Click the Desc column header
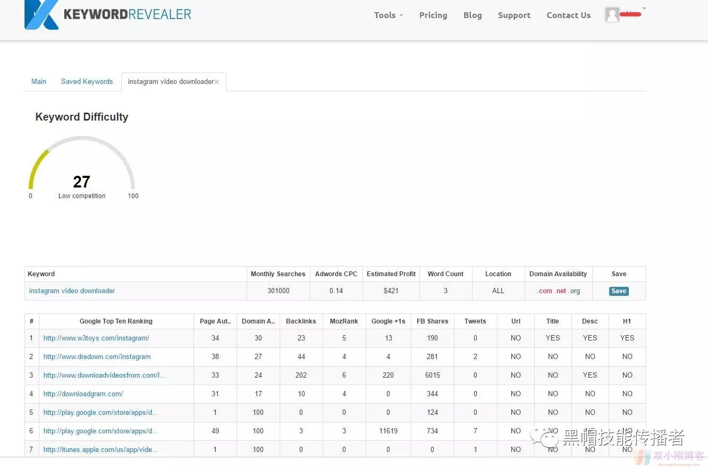708x469 pixels. [590, 321]
